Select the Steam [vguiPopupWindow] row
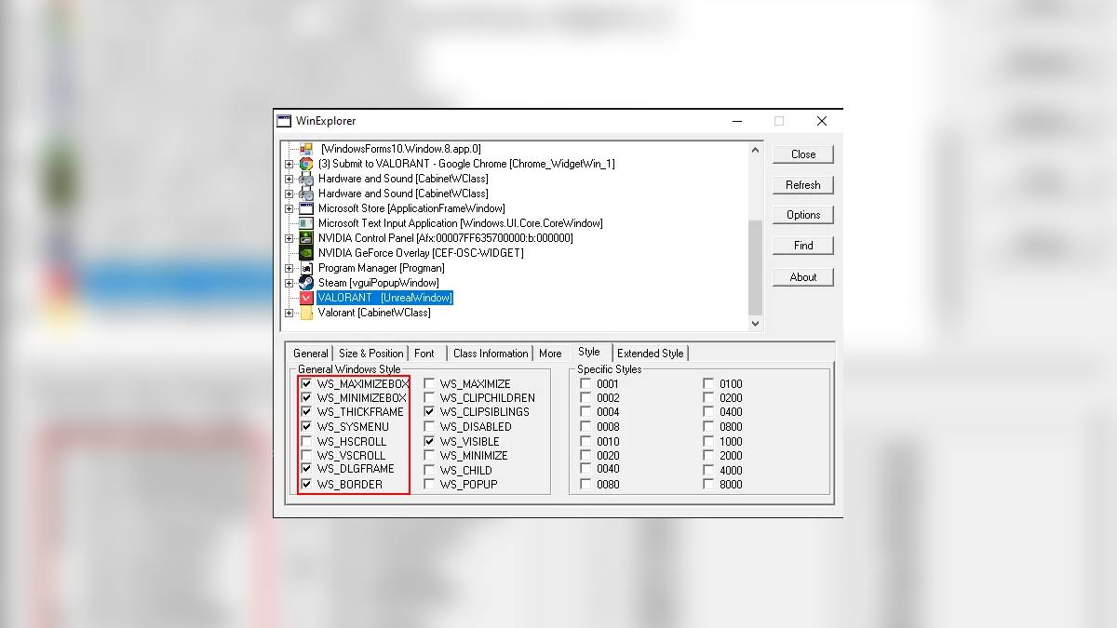Screen dimensions: 1117x628 point(378,283)
